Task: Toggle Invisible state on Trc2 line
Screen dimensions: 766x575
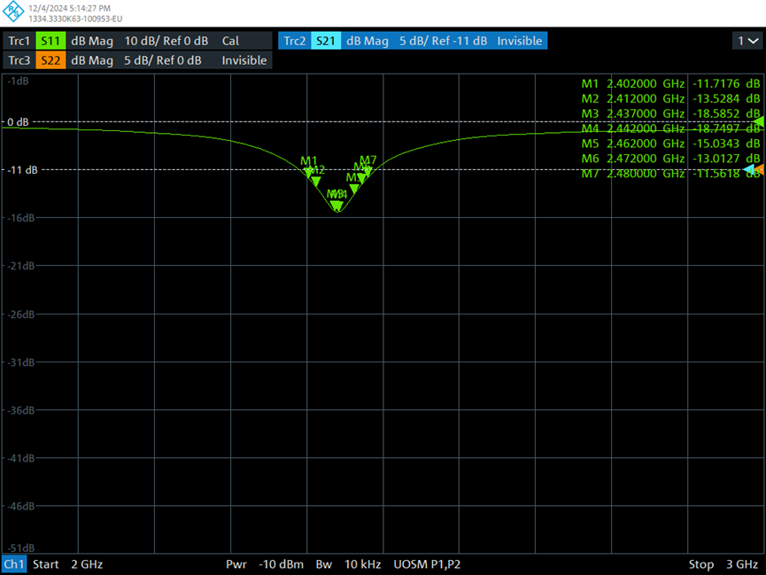Action: [x=519, y=41]
